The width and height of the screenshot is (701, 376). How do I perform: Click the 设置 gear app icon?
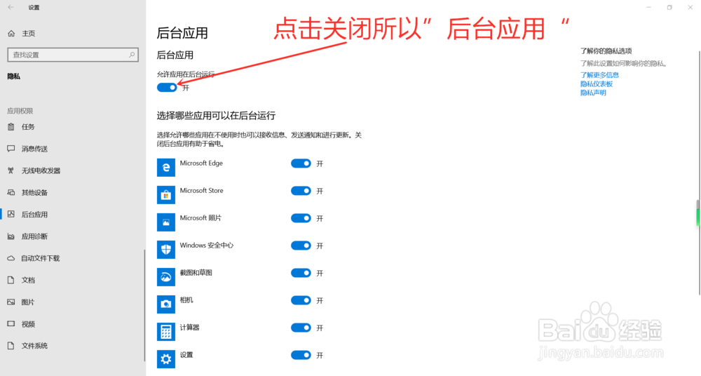tap(166, 359)
